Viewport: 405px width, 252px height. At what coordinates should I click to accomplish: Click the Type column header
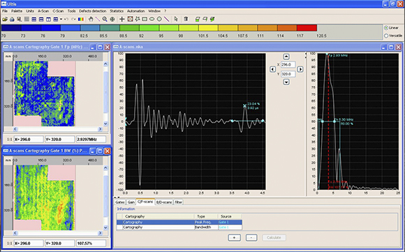click(206, 216)
